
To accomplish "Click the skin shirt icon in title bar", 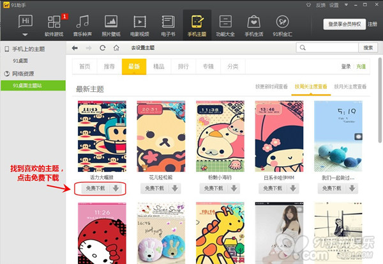I will 308,4.
